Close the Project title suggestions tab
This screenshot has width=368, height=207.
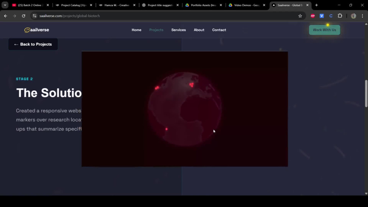pyautogui.click(x=177, y=5)
